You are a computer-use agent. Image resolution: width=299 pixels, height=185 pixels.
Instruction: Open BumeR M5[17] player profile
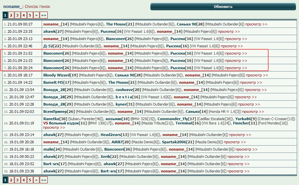tap(57, 82)
